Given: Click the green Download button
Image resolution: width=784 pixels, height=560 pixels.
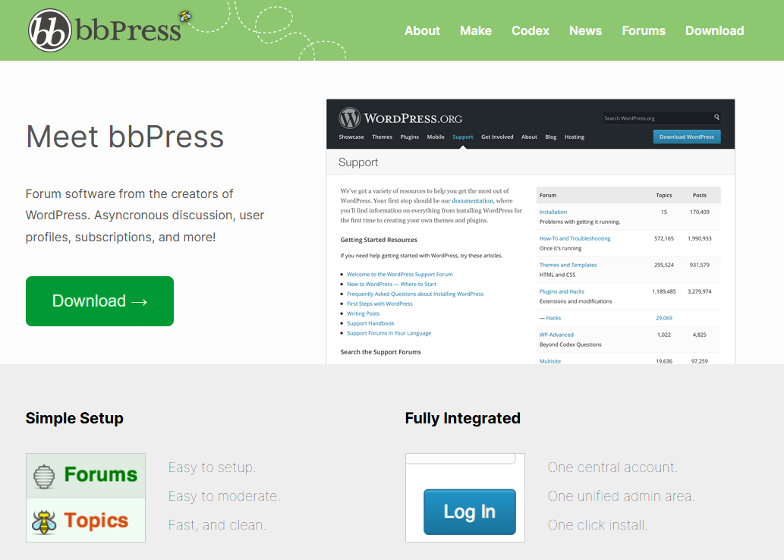Looking at the screenshot, I should coord(99,301).
